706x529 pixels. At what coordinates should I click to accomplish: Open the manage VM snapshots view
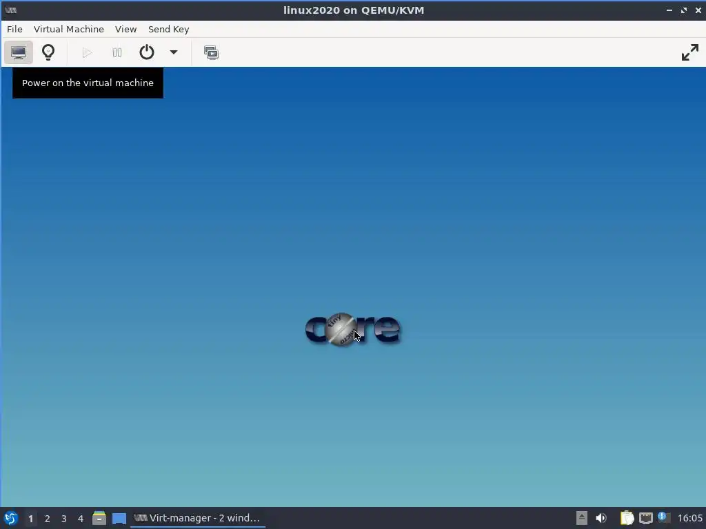pyautogui.click(x=211, y=52)
